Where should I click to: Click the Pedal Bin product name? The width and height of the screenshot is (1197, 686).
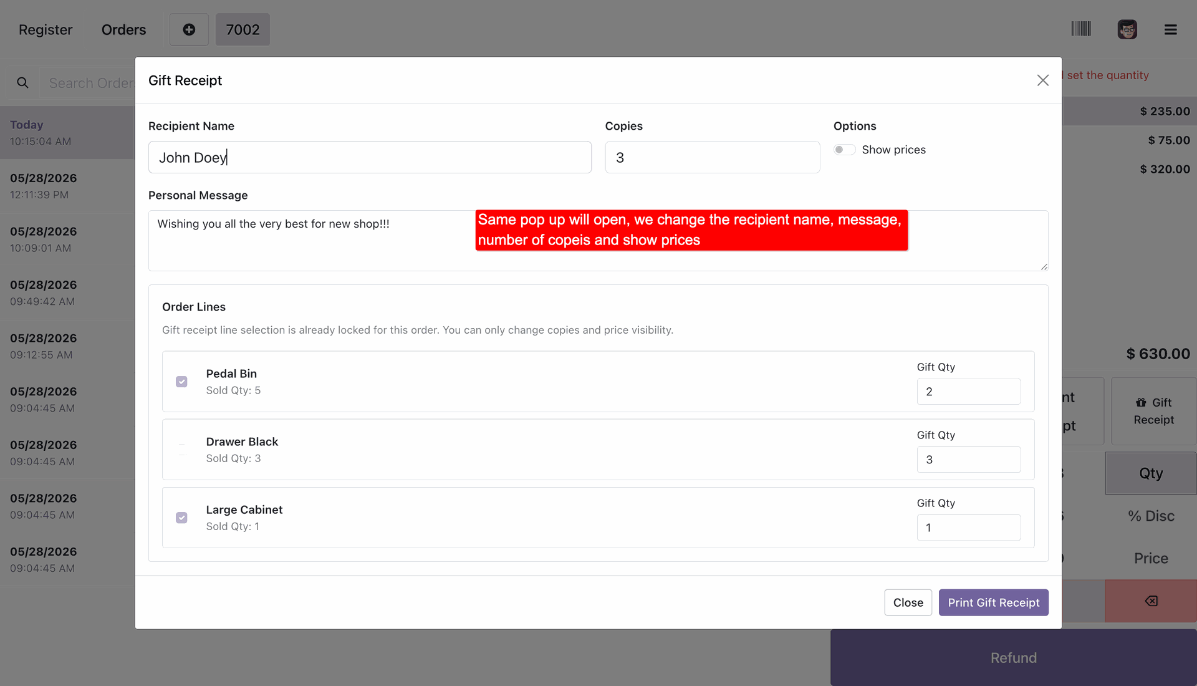[x=231, y=374]
